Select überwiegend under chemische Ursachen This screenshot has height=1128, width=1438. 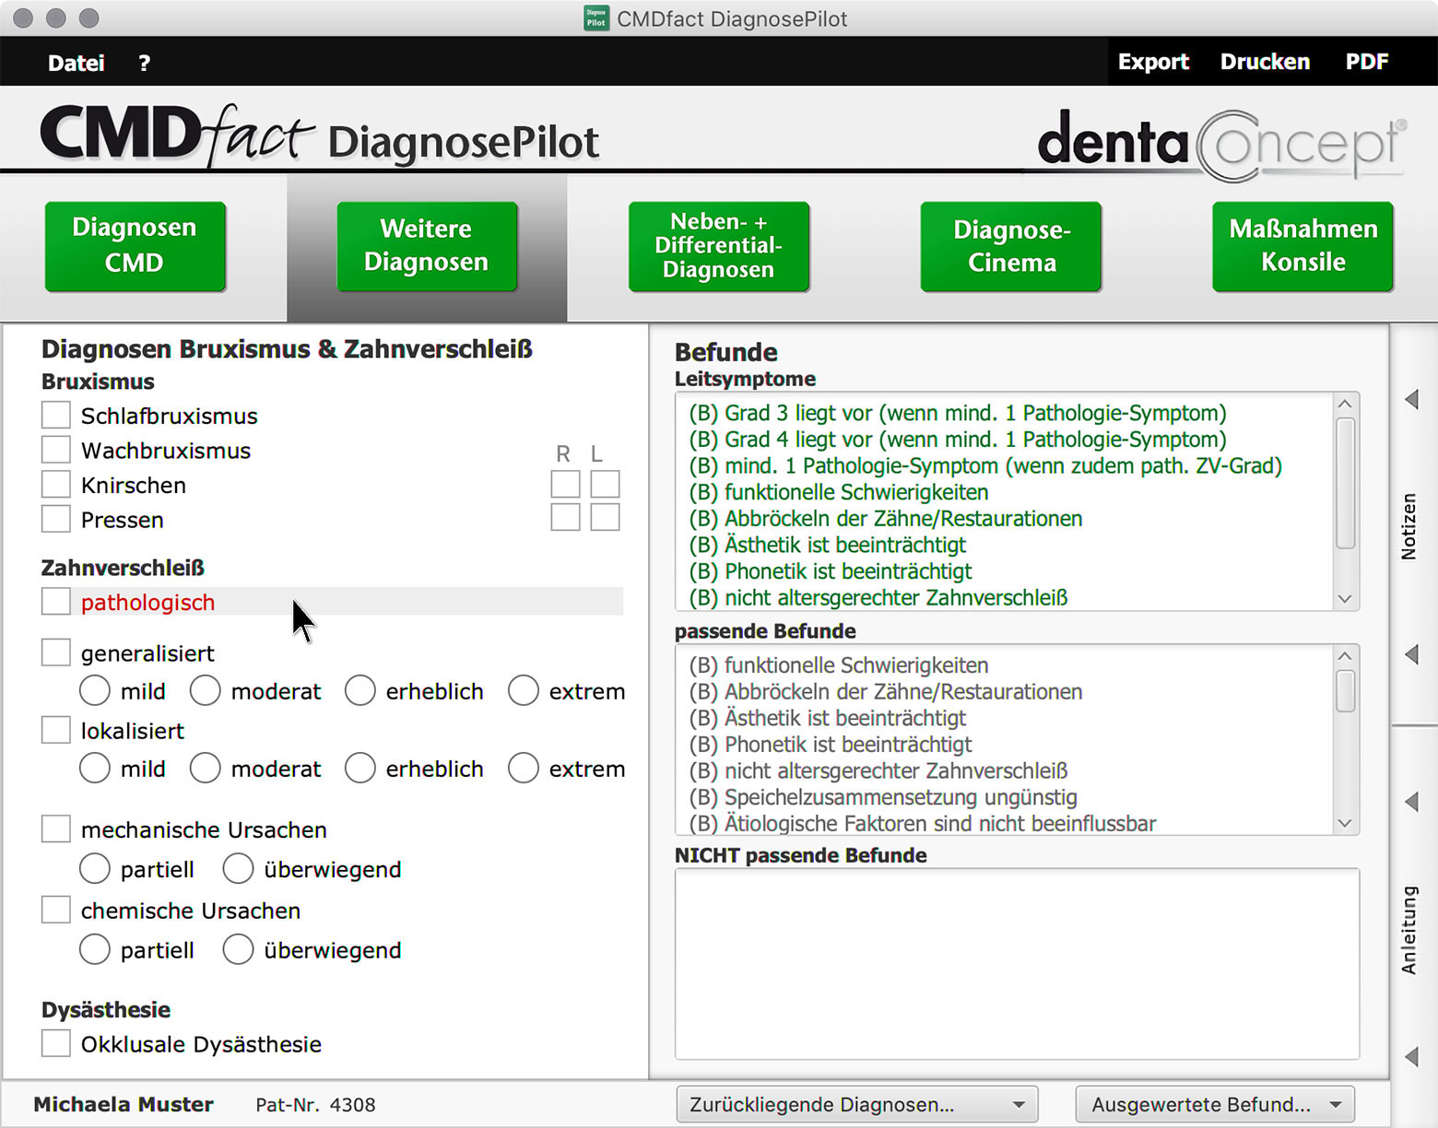(238, 949)
